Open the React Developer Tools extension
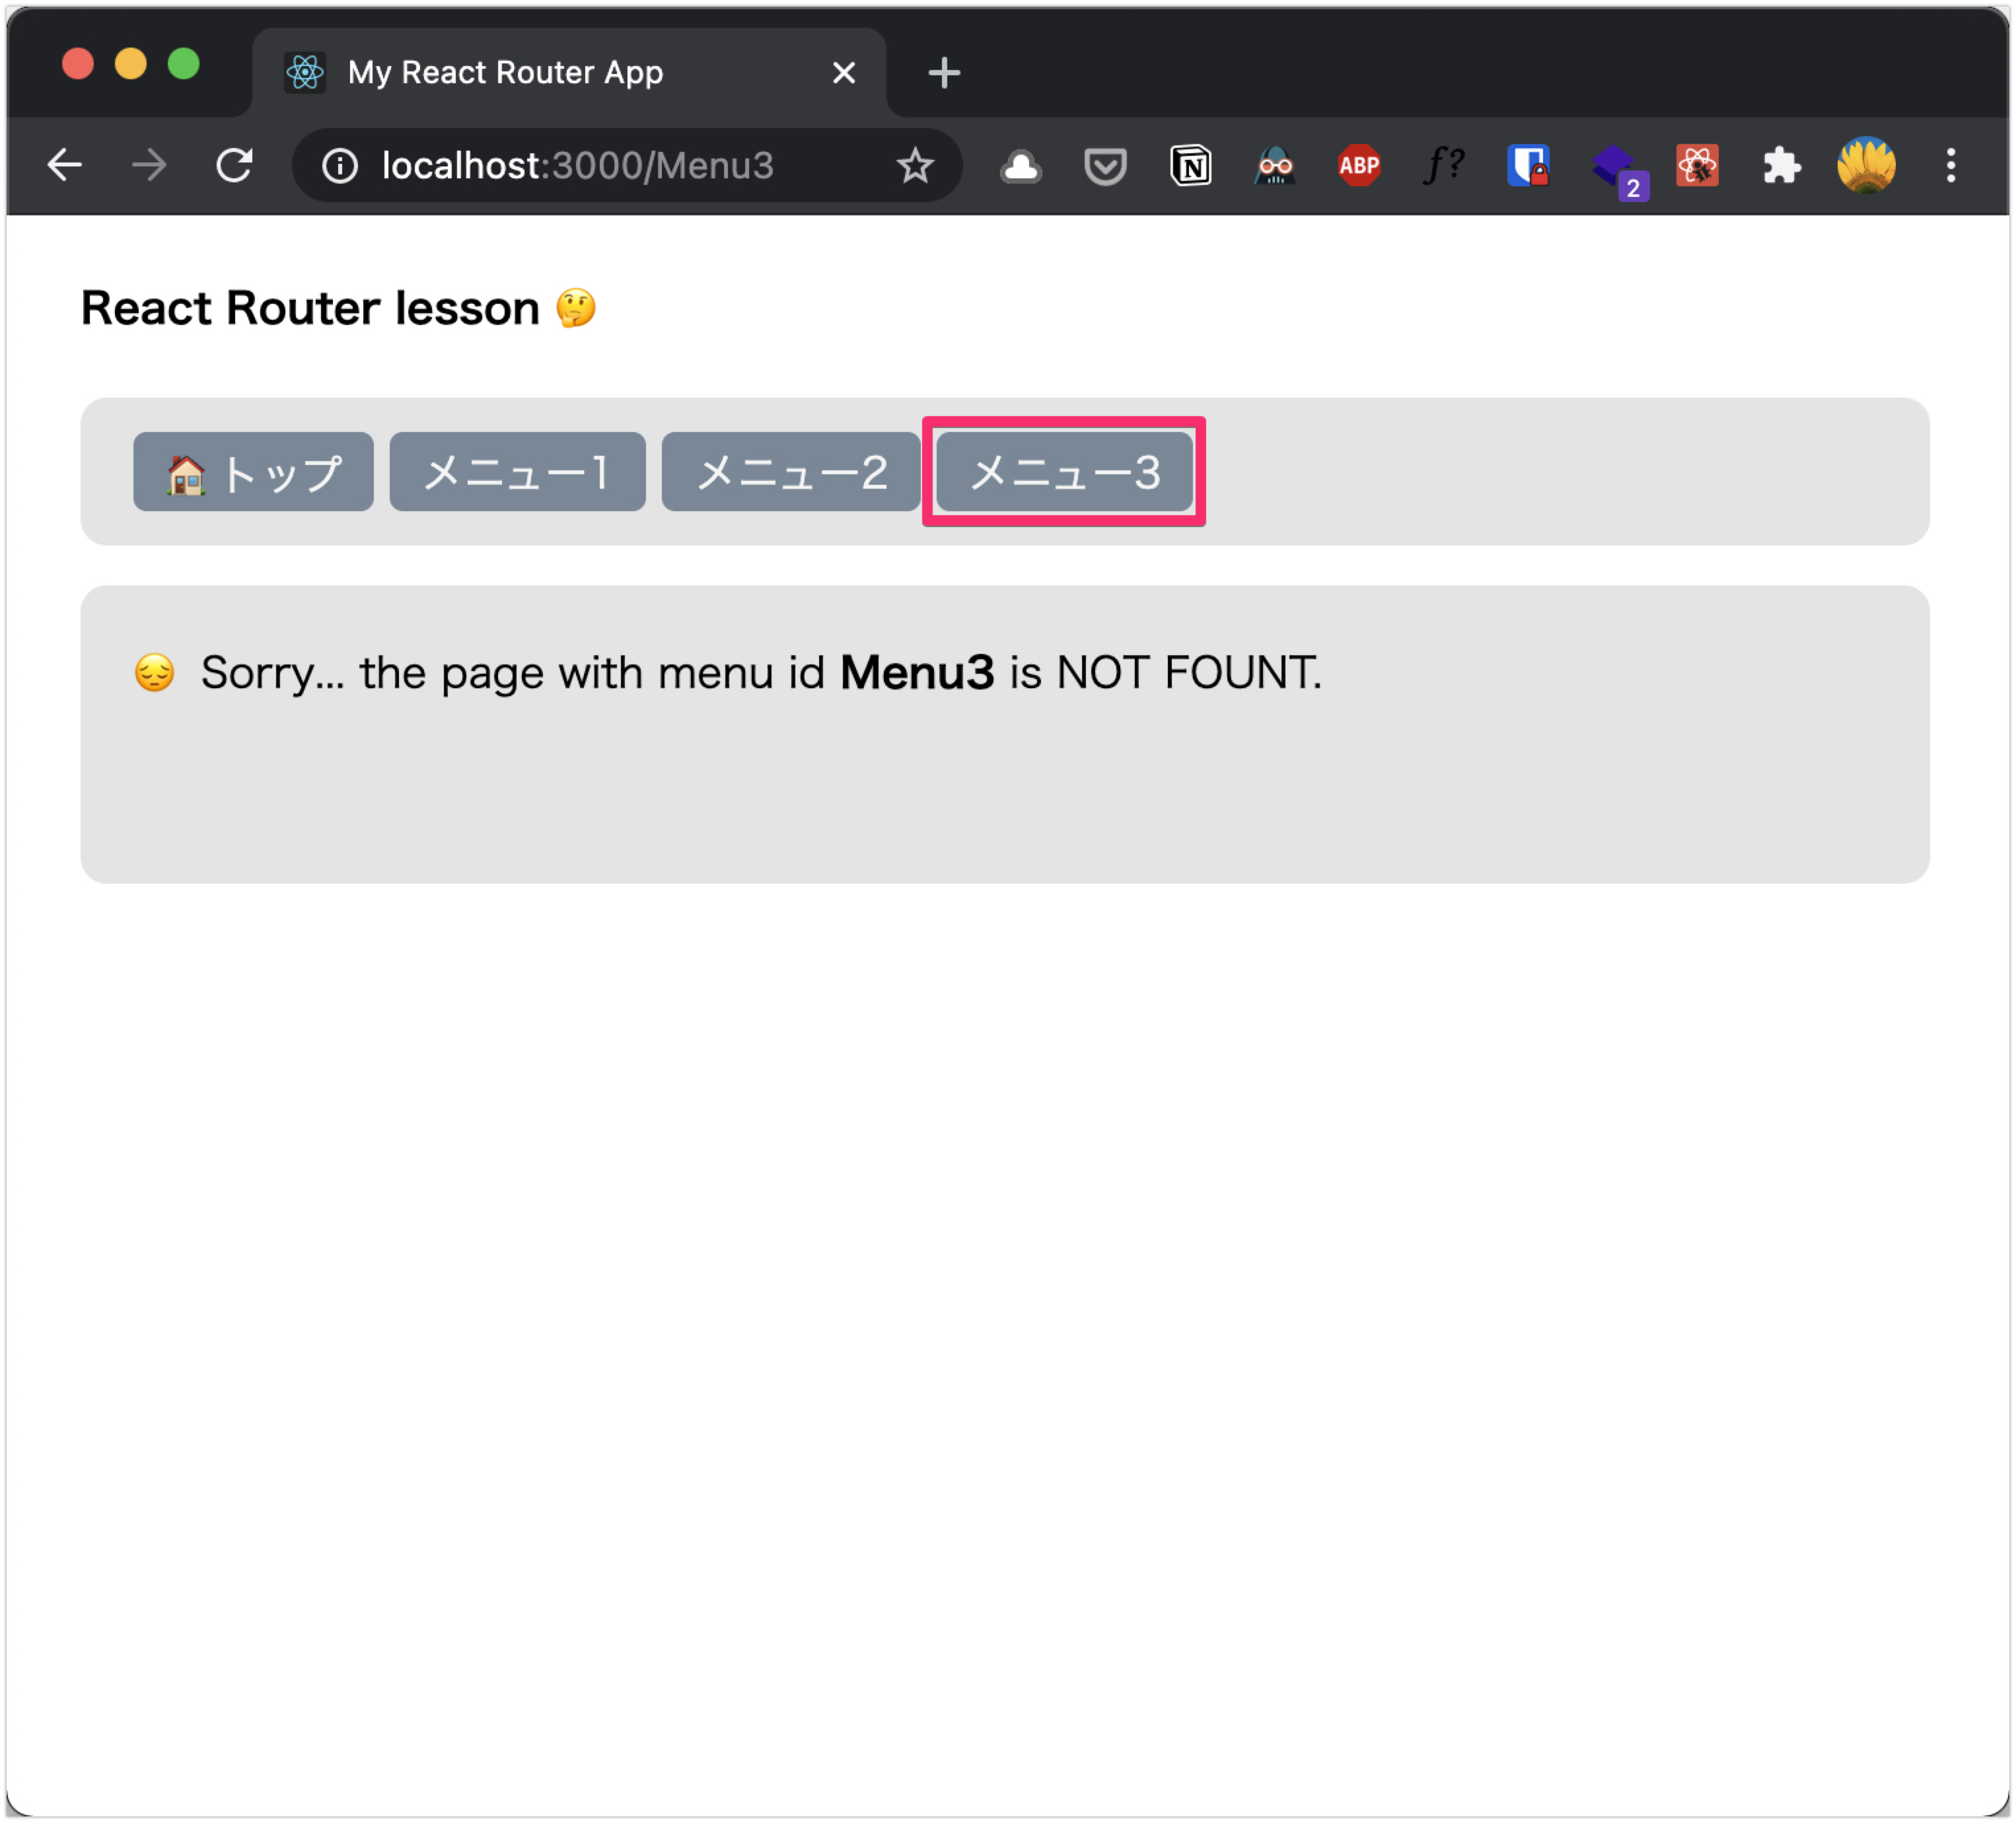The height and width of the screenshot is (1823, 2016). point(1698,166)
